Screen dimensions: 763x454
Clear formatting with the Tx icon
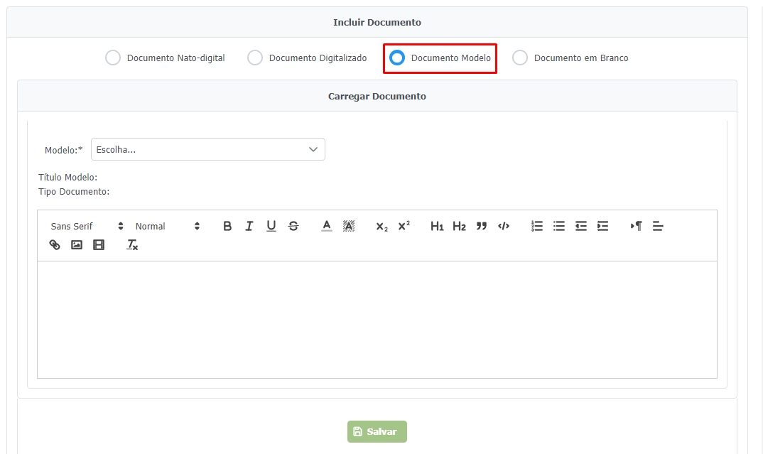[132, 244]
